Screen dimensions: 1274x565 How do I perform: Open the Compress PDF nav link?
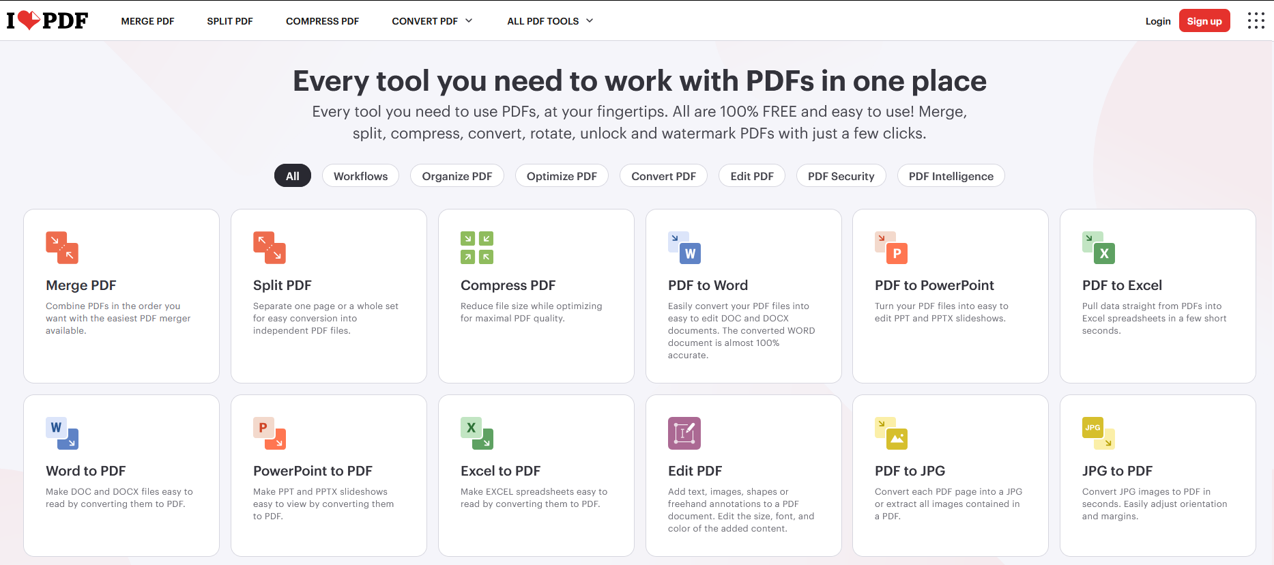coord(322,21)
